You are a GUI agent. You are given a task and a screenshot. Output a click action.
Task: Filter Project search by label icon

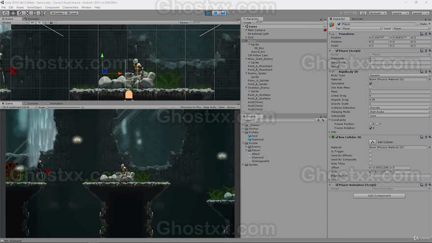coord(323,120)
